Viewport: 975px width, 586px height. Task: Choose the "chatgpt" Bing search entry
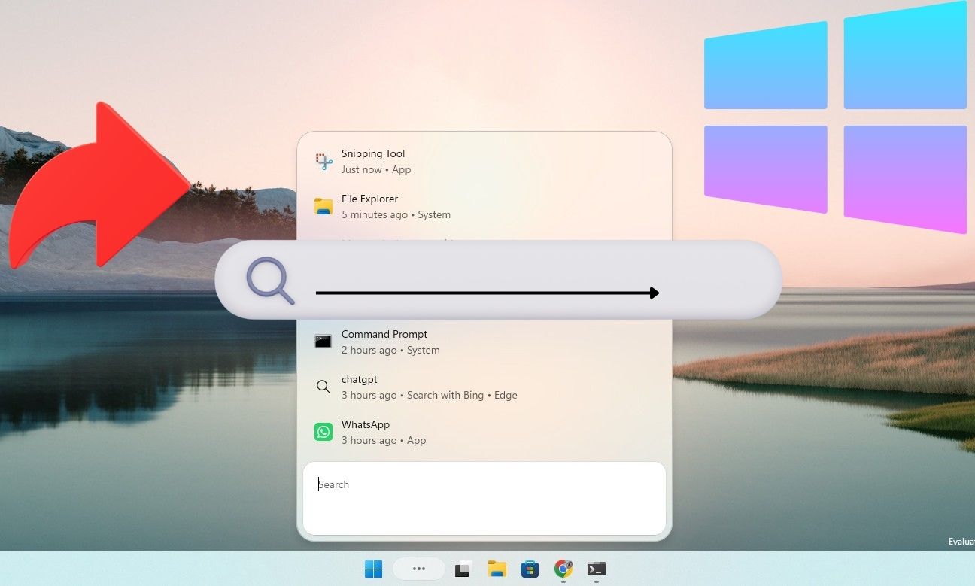pos(484,387)
